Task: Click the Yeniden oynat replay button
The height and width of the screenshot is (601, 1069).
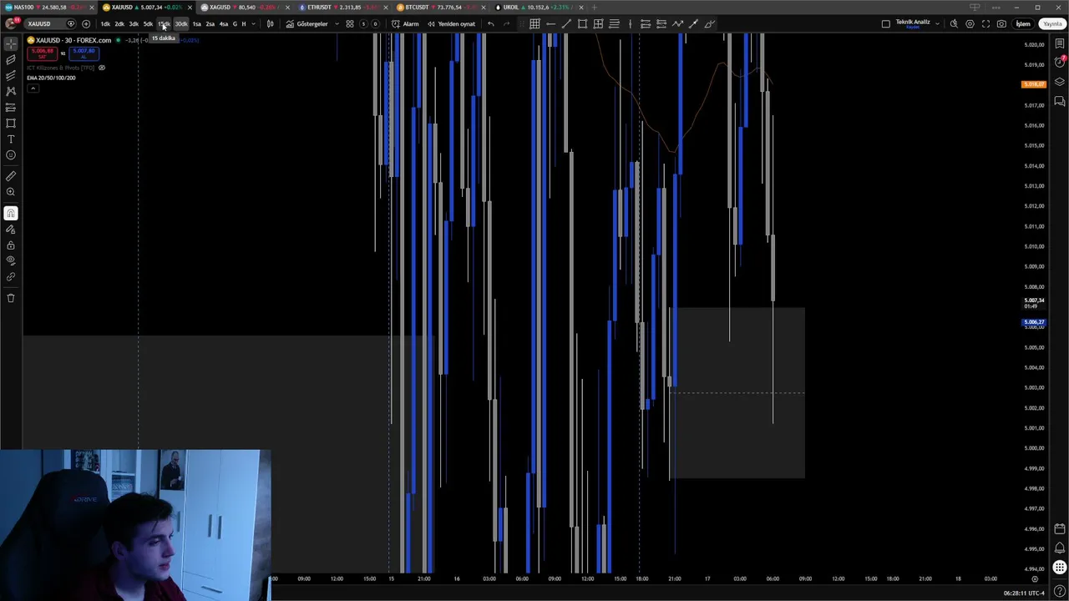Action: click(x=451, y=24)
